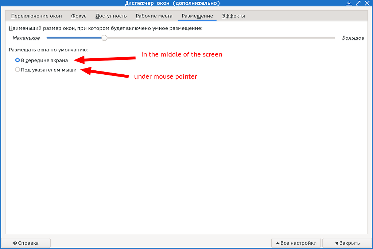Click the question-mark icon on the Справка button
The height and width of the screenshot is (249, 373).
pyautogui.click(x=14, y=243)
